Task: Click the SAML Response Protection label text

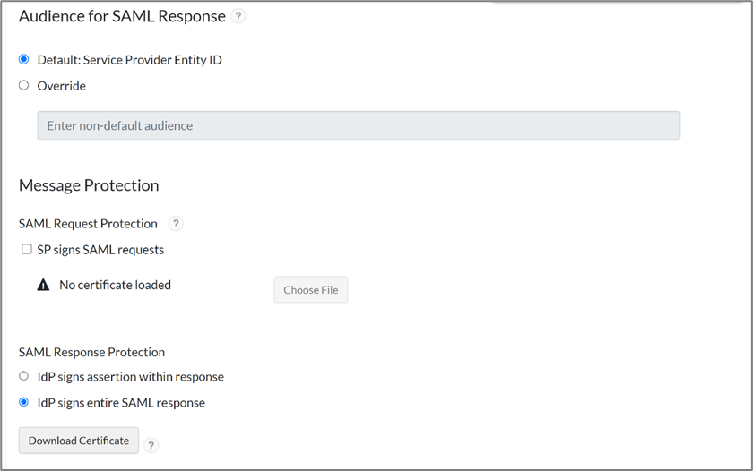Action: [91, 352]
